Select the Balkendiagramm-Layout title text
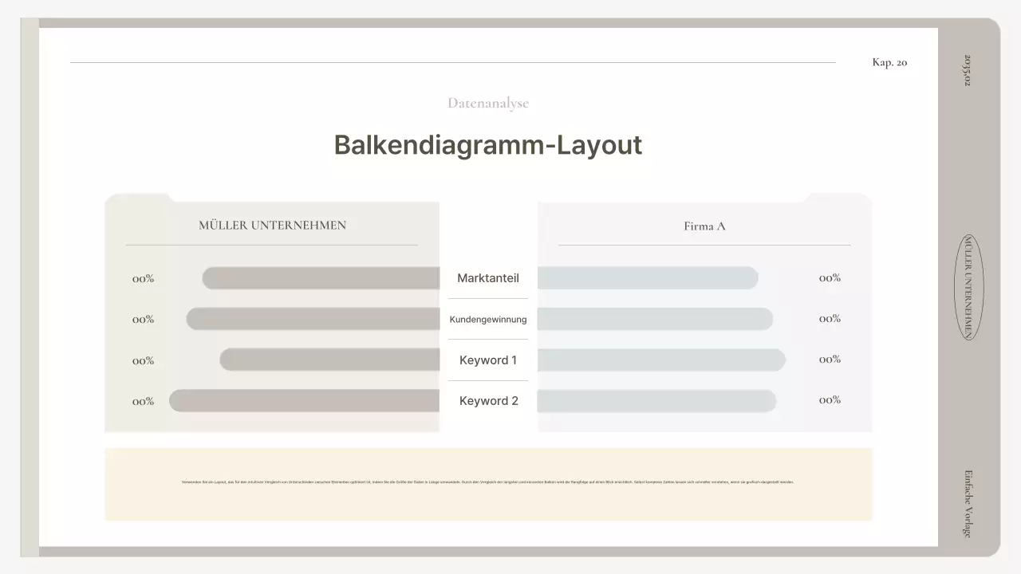 [x=487, y=146]
